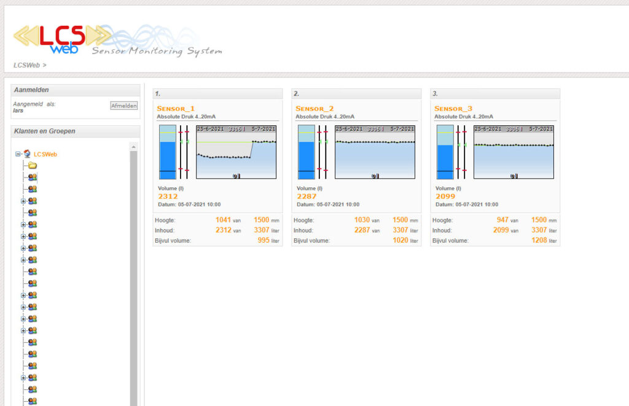The width and height of the screenshot is (629, 406).
Task: Click the tree panel vertical scrollbar track
Action: click(133, 277)
